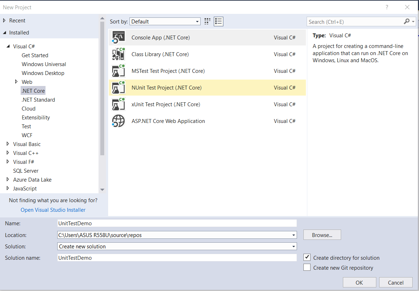
Task: Select the xUnit Test Project icon
Action: [118, 104]
